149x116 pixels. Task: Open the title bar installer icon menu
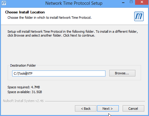click(x=4, y=3)
